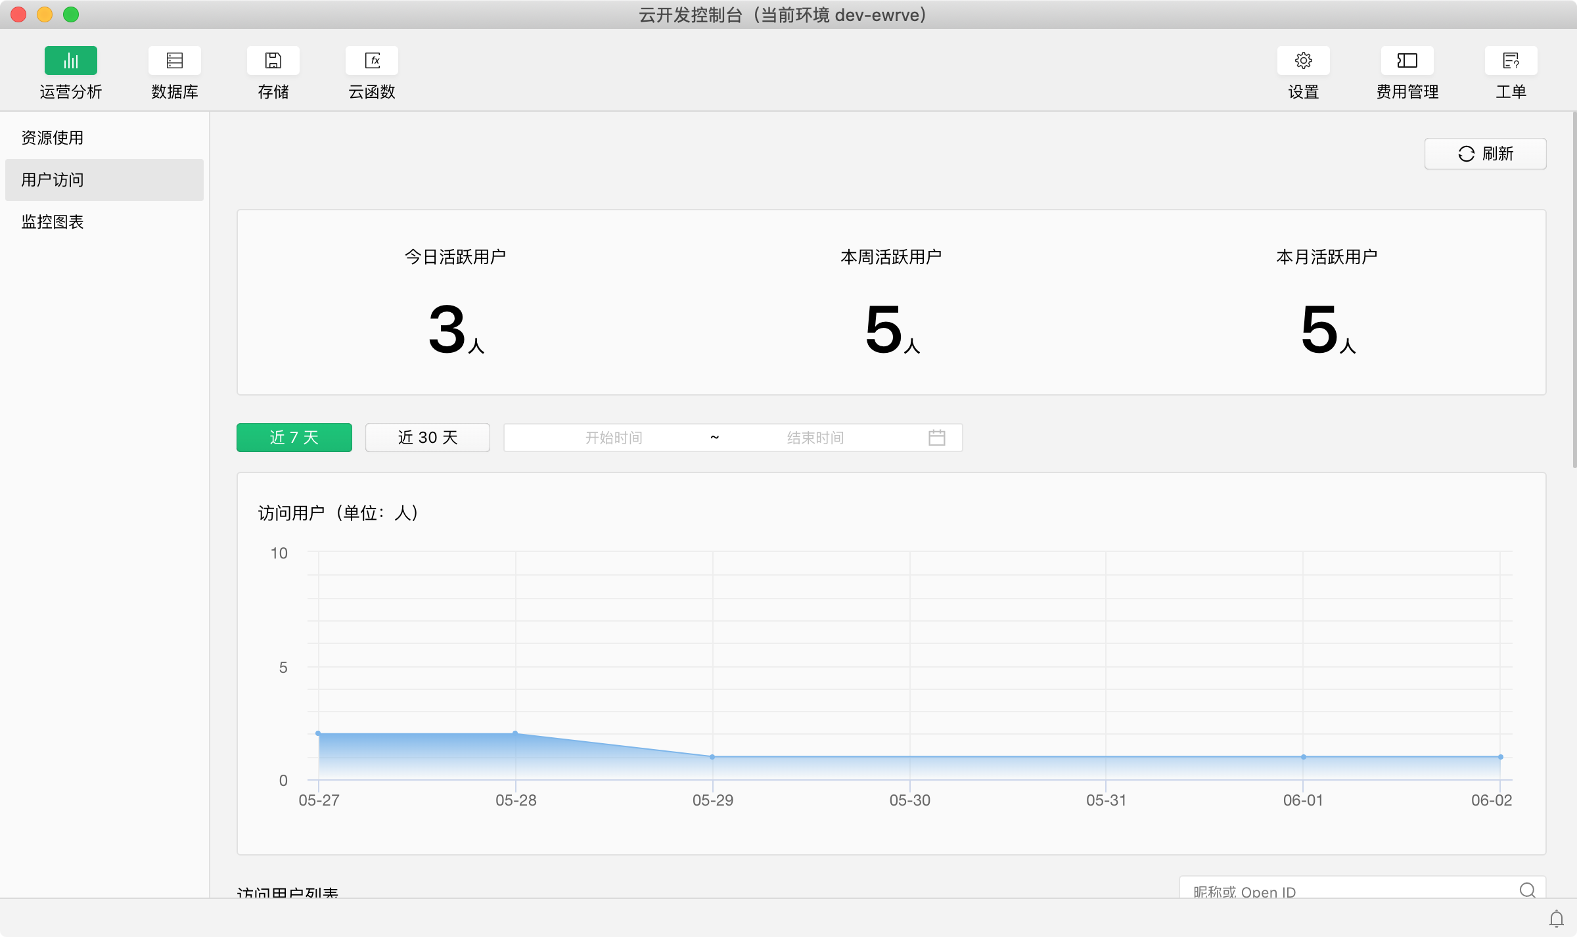
Task: Open the 工单 ticket icon
Action: 1511,61
